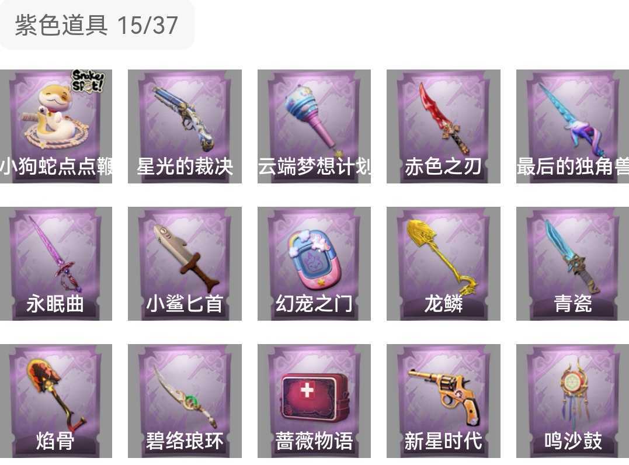
Task: Select the golden 龙鳞 shovel
Action: (x=443, y=263)
